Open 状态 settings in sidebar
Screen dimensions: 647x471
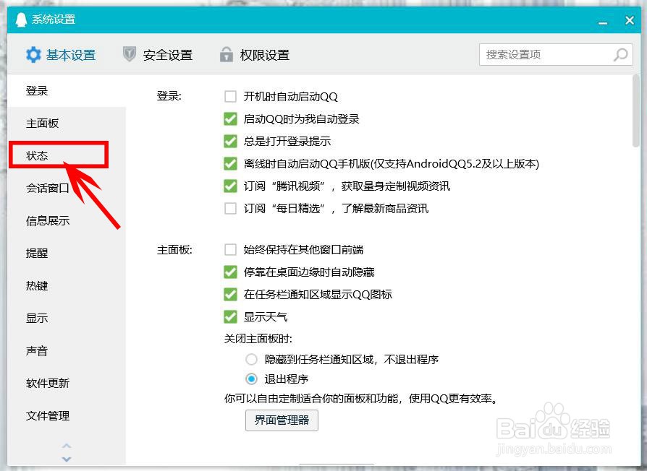[67, 155]
